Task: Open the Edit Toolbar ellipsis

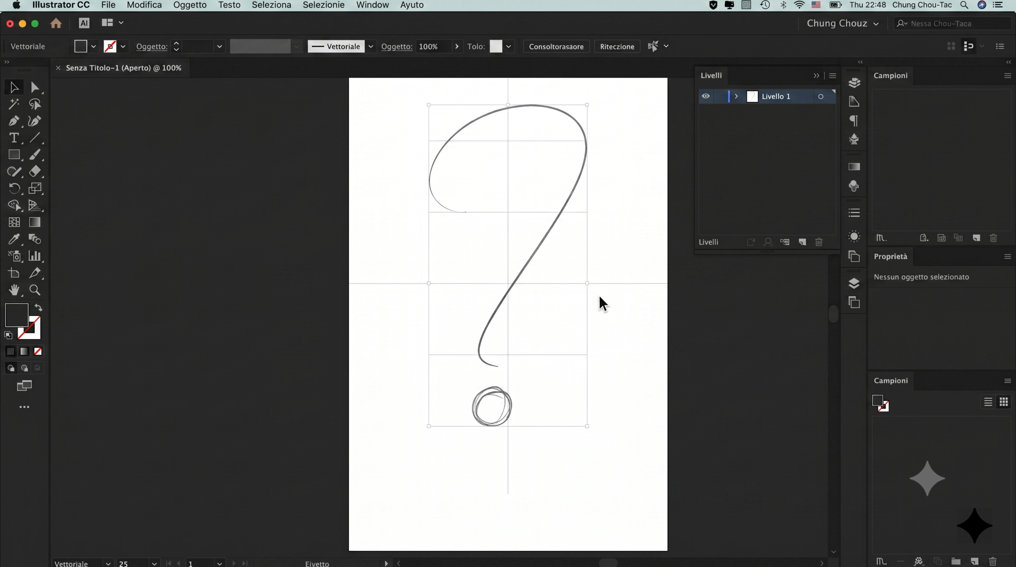Action: tap(24, 407)
